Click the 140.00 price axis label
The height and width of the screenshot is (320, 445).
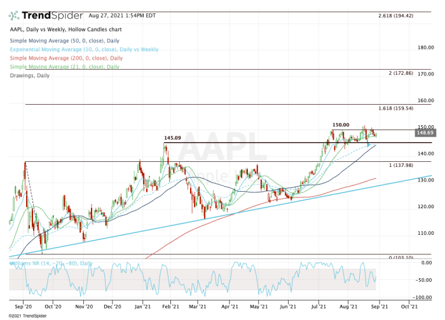tap(425, 154)
